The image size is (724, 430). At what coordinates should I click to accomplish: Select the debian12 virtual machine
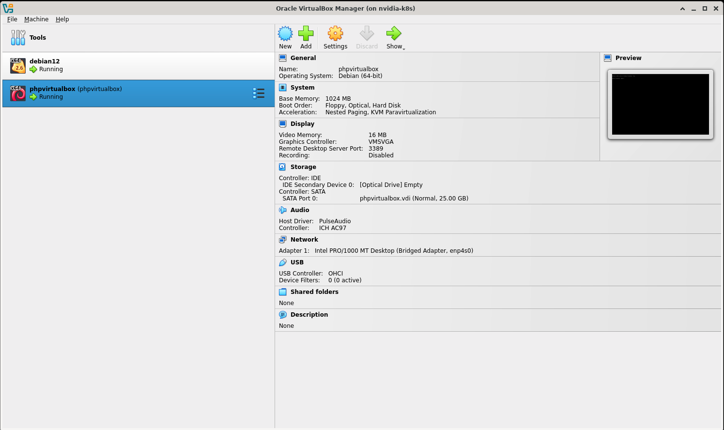tap(139, 65)
